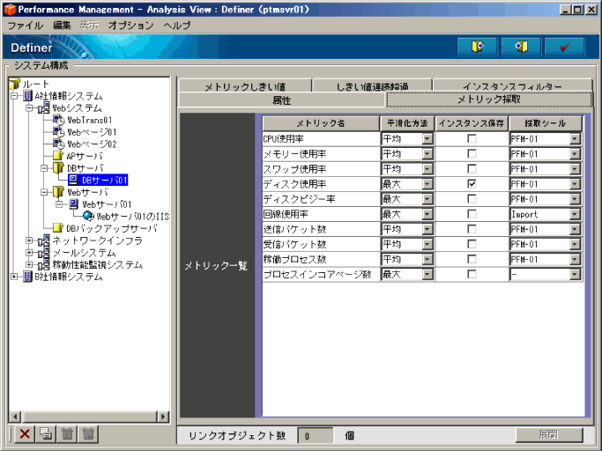Click the last grayed icon in bottom toolbar

coord(88,434)
